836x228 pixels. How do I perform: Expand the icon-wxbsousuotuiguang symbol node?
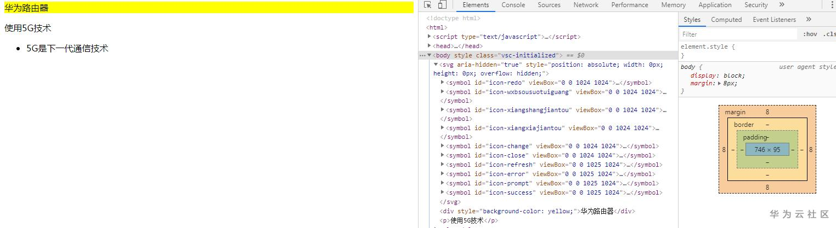click(443, 92)
